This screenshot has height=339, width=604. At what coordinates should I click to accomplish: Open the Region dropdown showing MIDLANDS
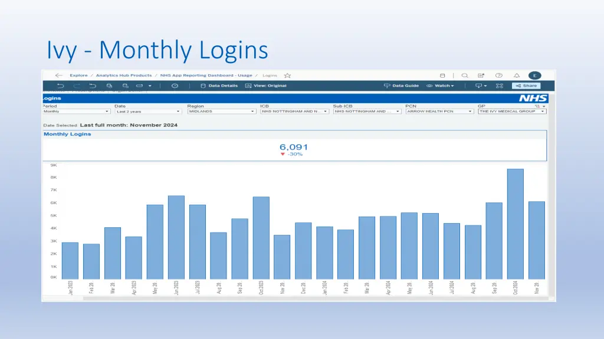(x=222, y=111)
